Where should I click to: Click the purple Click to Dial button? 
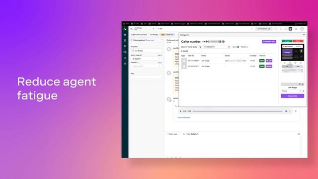pos(293,96)
